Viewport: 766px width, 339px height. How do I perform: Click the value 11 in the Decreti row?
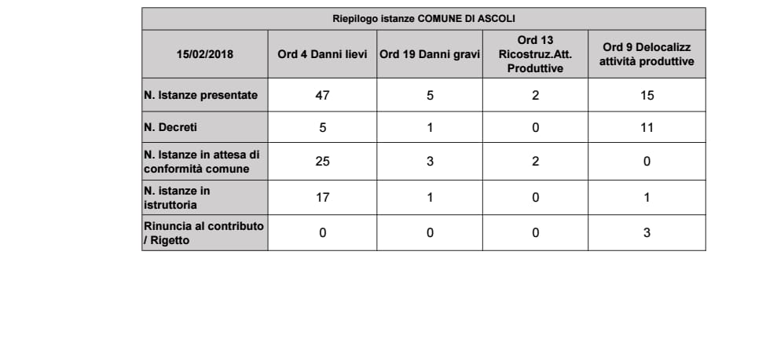(x=647, y=128)
